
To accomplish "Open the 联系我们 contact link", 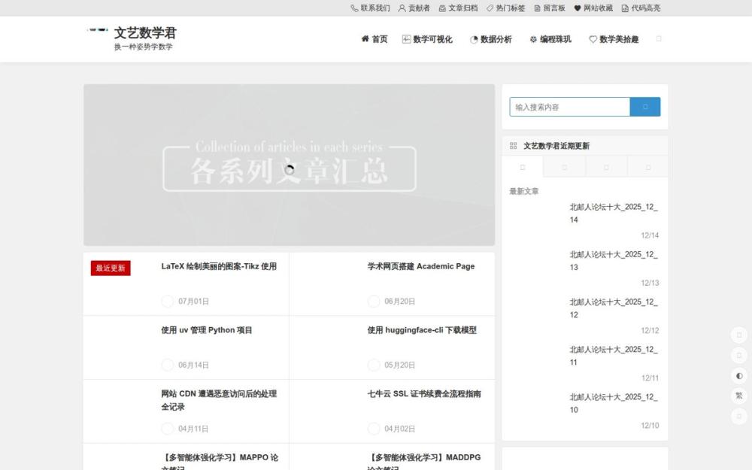I will (x=370, y=8).
